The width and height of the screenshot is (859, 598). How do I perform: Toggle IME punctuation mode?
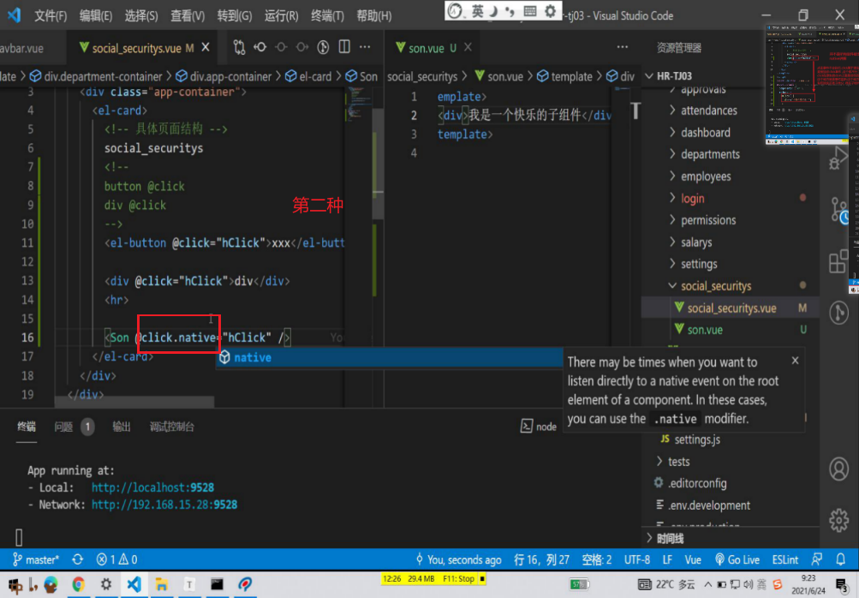point(510,10)
